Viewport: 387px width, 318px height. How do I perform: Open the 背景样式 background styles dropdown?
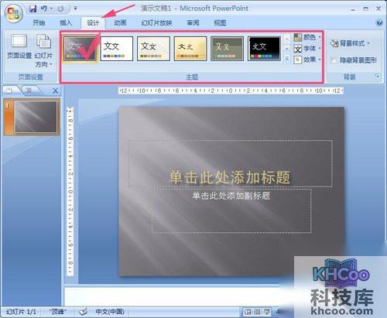[x=350, y=43]
